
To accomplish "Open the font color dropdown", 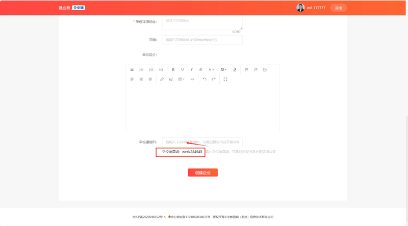I will click(x=211, y=70).
